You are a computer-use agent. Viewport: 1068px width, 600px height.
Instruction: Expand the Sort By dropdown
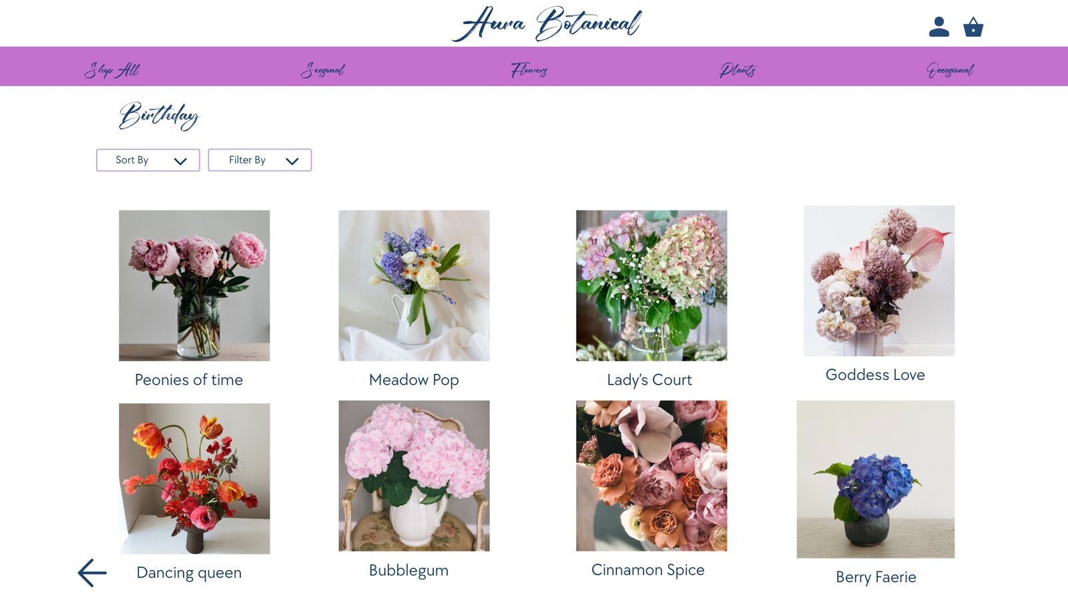pos(148,160)
